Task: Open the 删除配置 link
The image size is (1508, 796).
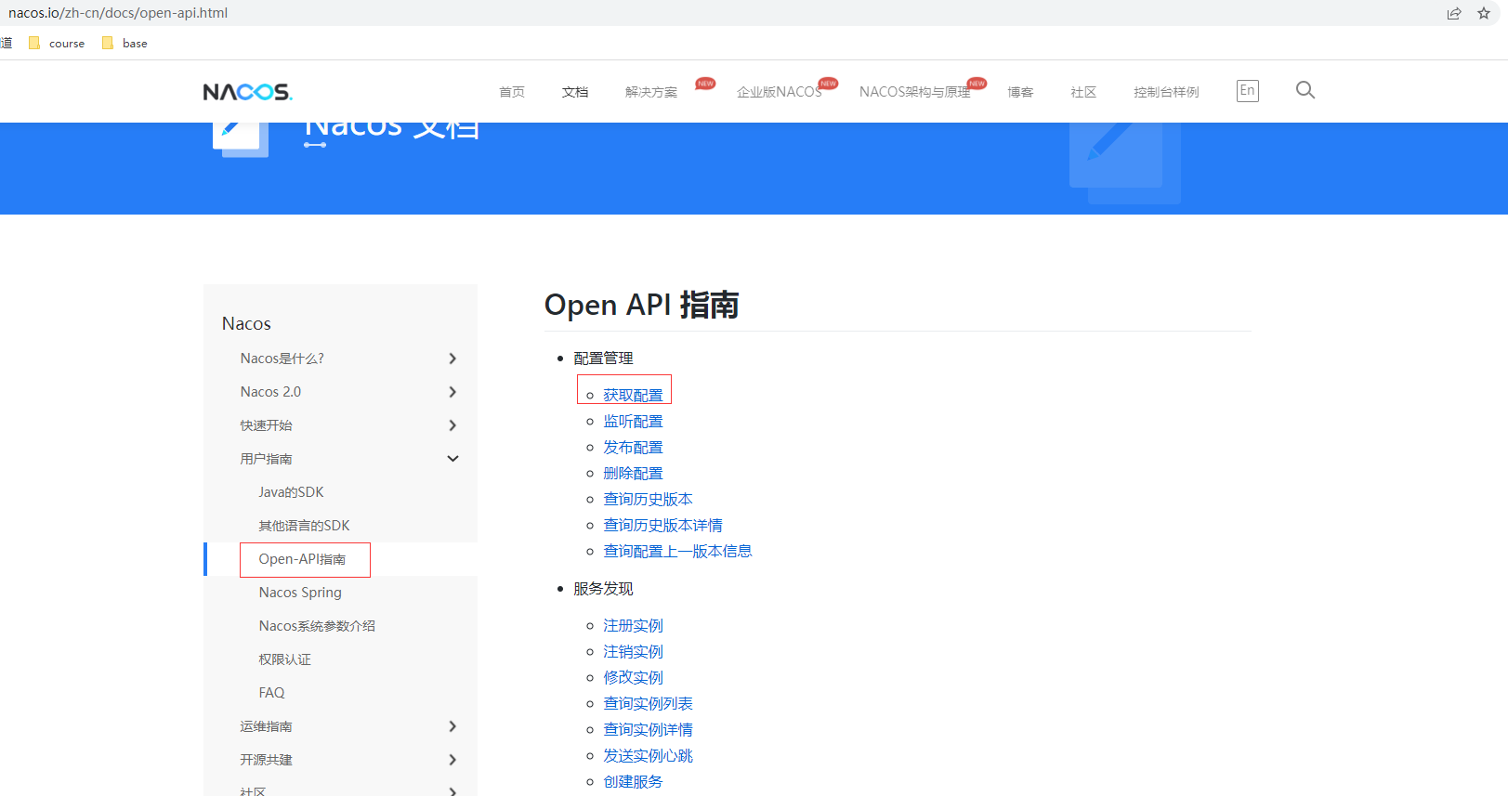Action: tap(634, 474)
